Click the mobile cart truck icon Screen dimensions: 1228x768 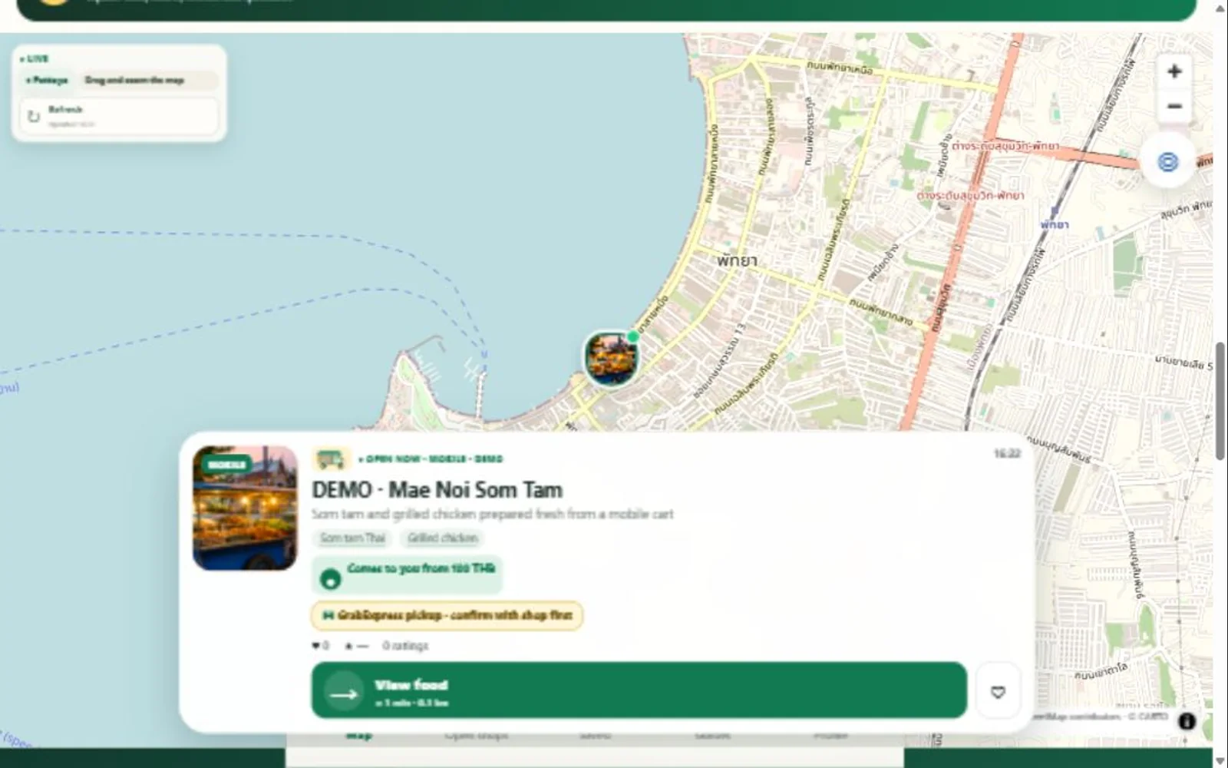[x=331, y=459]
